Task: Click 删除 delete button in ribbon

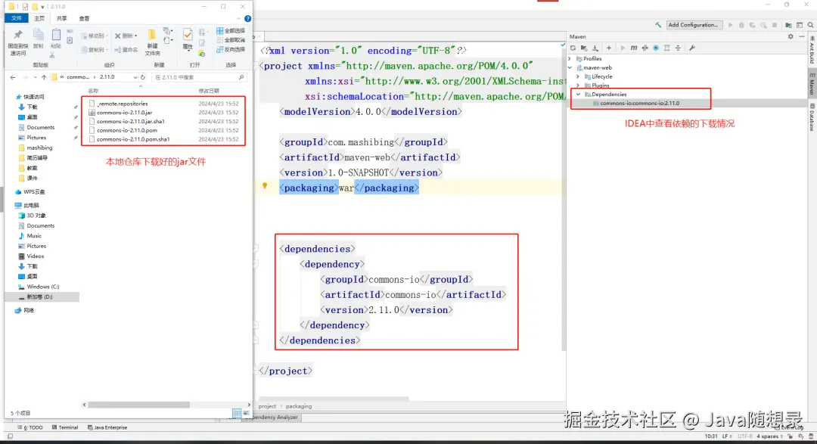Action: 126,36
